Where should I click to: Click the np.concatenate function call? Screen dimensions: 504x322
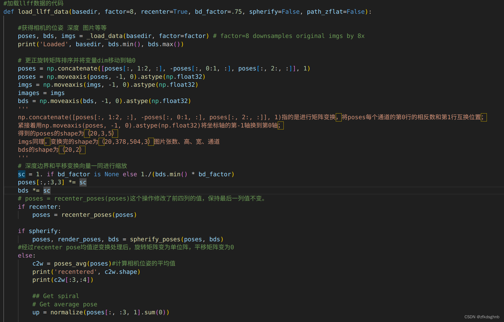click(72, 68)
